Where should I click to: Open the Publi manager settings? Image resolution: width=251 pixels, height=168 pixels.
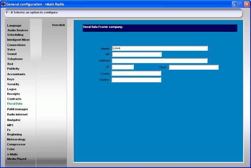coord(17,109)
